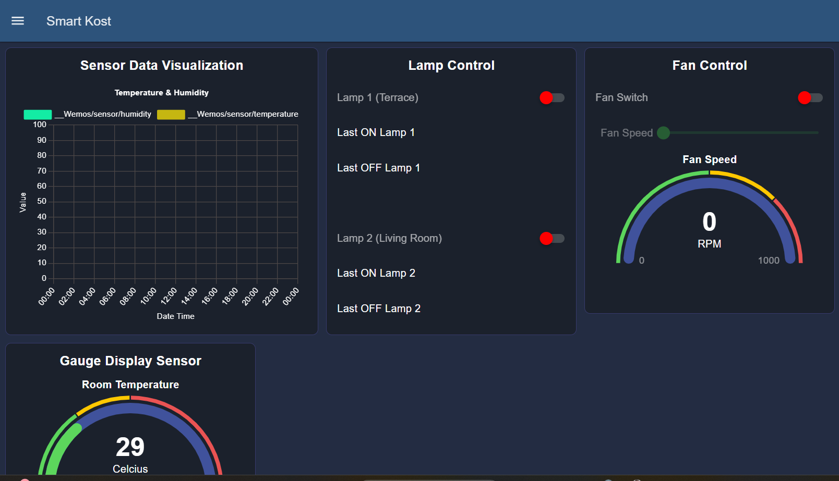Toggle the Lamp 2 (Living Room) switch

(552, 238)
